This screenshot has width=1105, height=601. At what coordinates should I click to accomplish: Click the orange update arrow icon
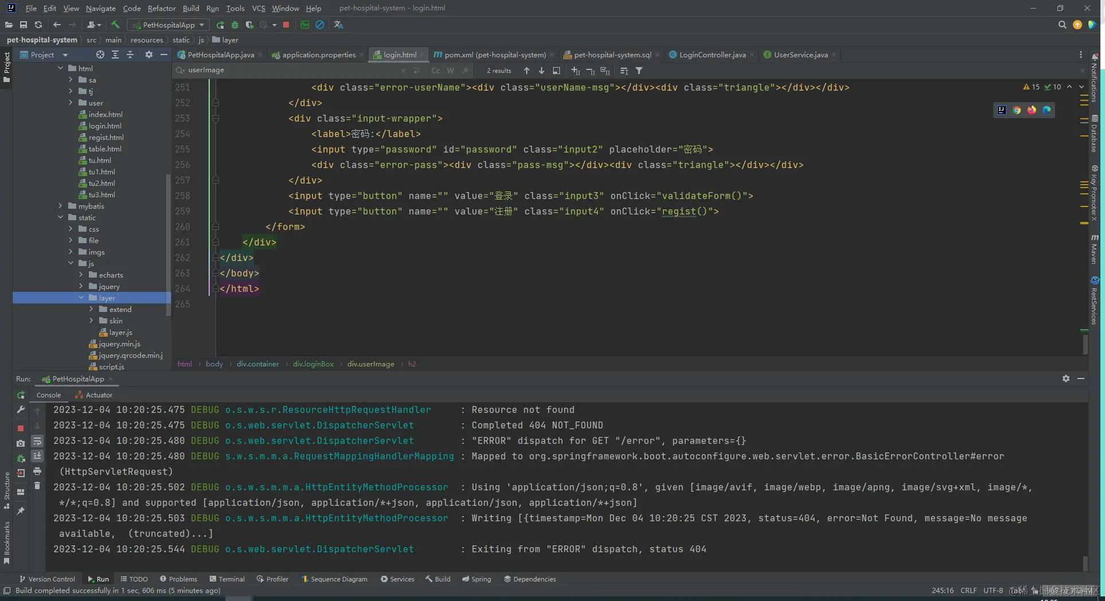pos(1077,25)
